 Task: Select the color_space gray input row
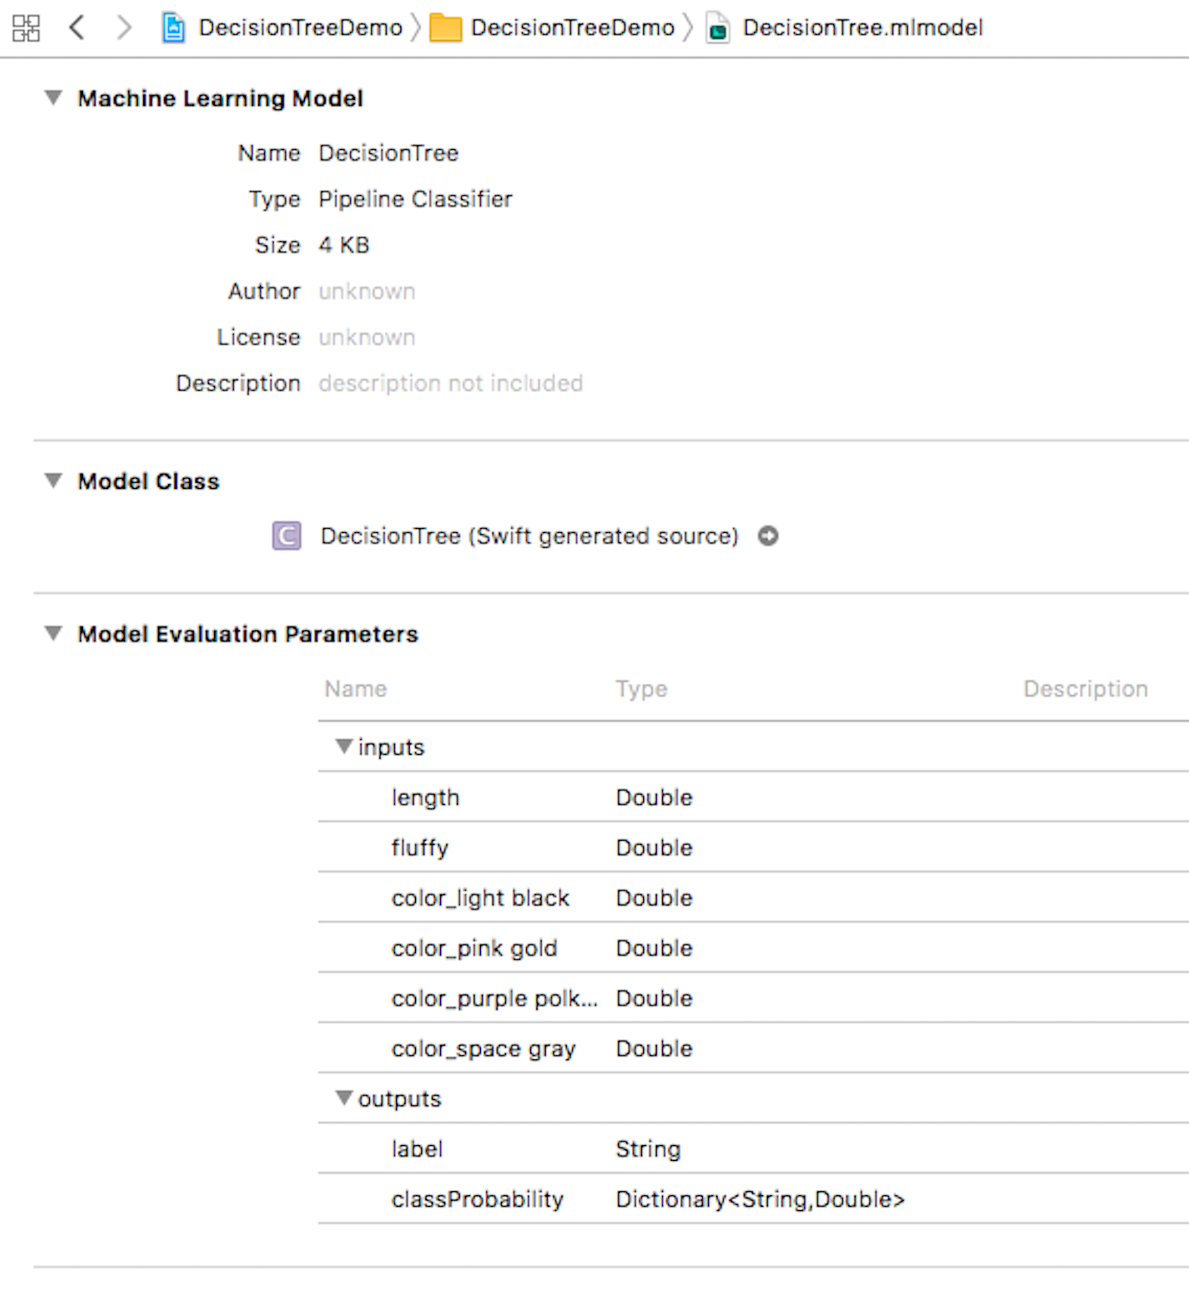(483, 1048)
